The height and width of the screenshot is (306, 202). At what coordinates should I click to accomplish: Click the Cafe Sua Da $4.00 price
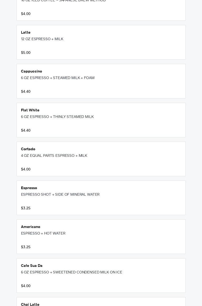click(x=26, y=286)
